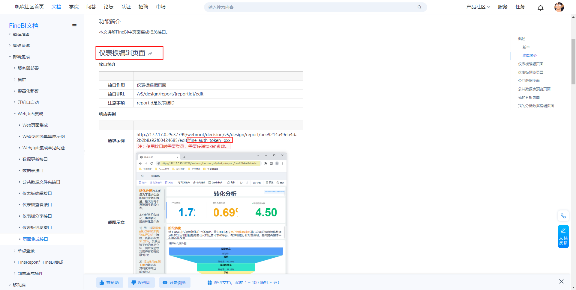Click the phone contact floating icon
The height and width of the screenshot is (290, 576).
tap(563, 216)
